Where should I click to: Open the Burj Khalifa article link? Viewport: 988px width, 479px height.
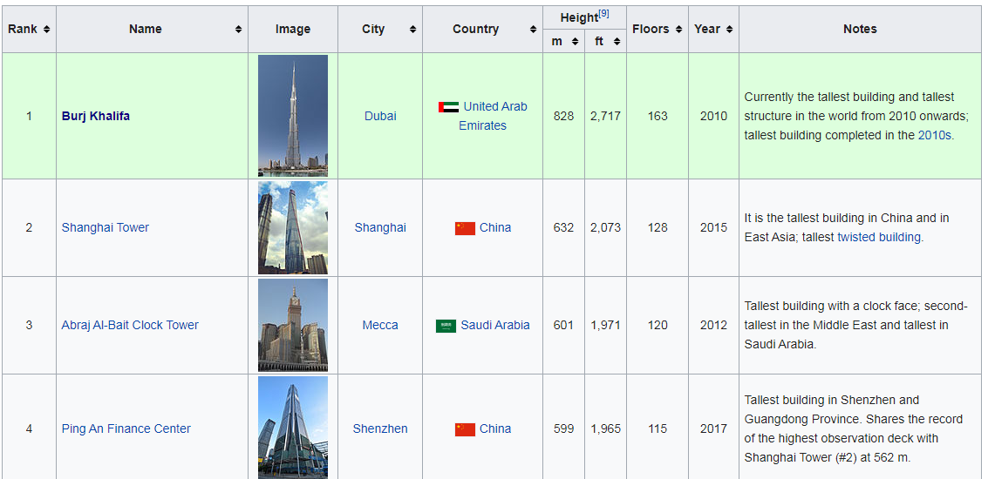point(96,117)
